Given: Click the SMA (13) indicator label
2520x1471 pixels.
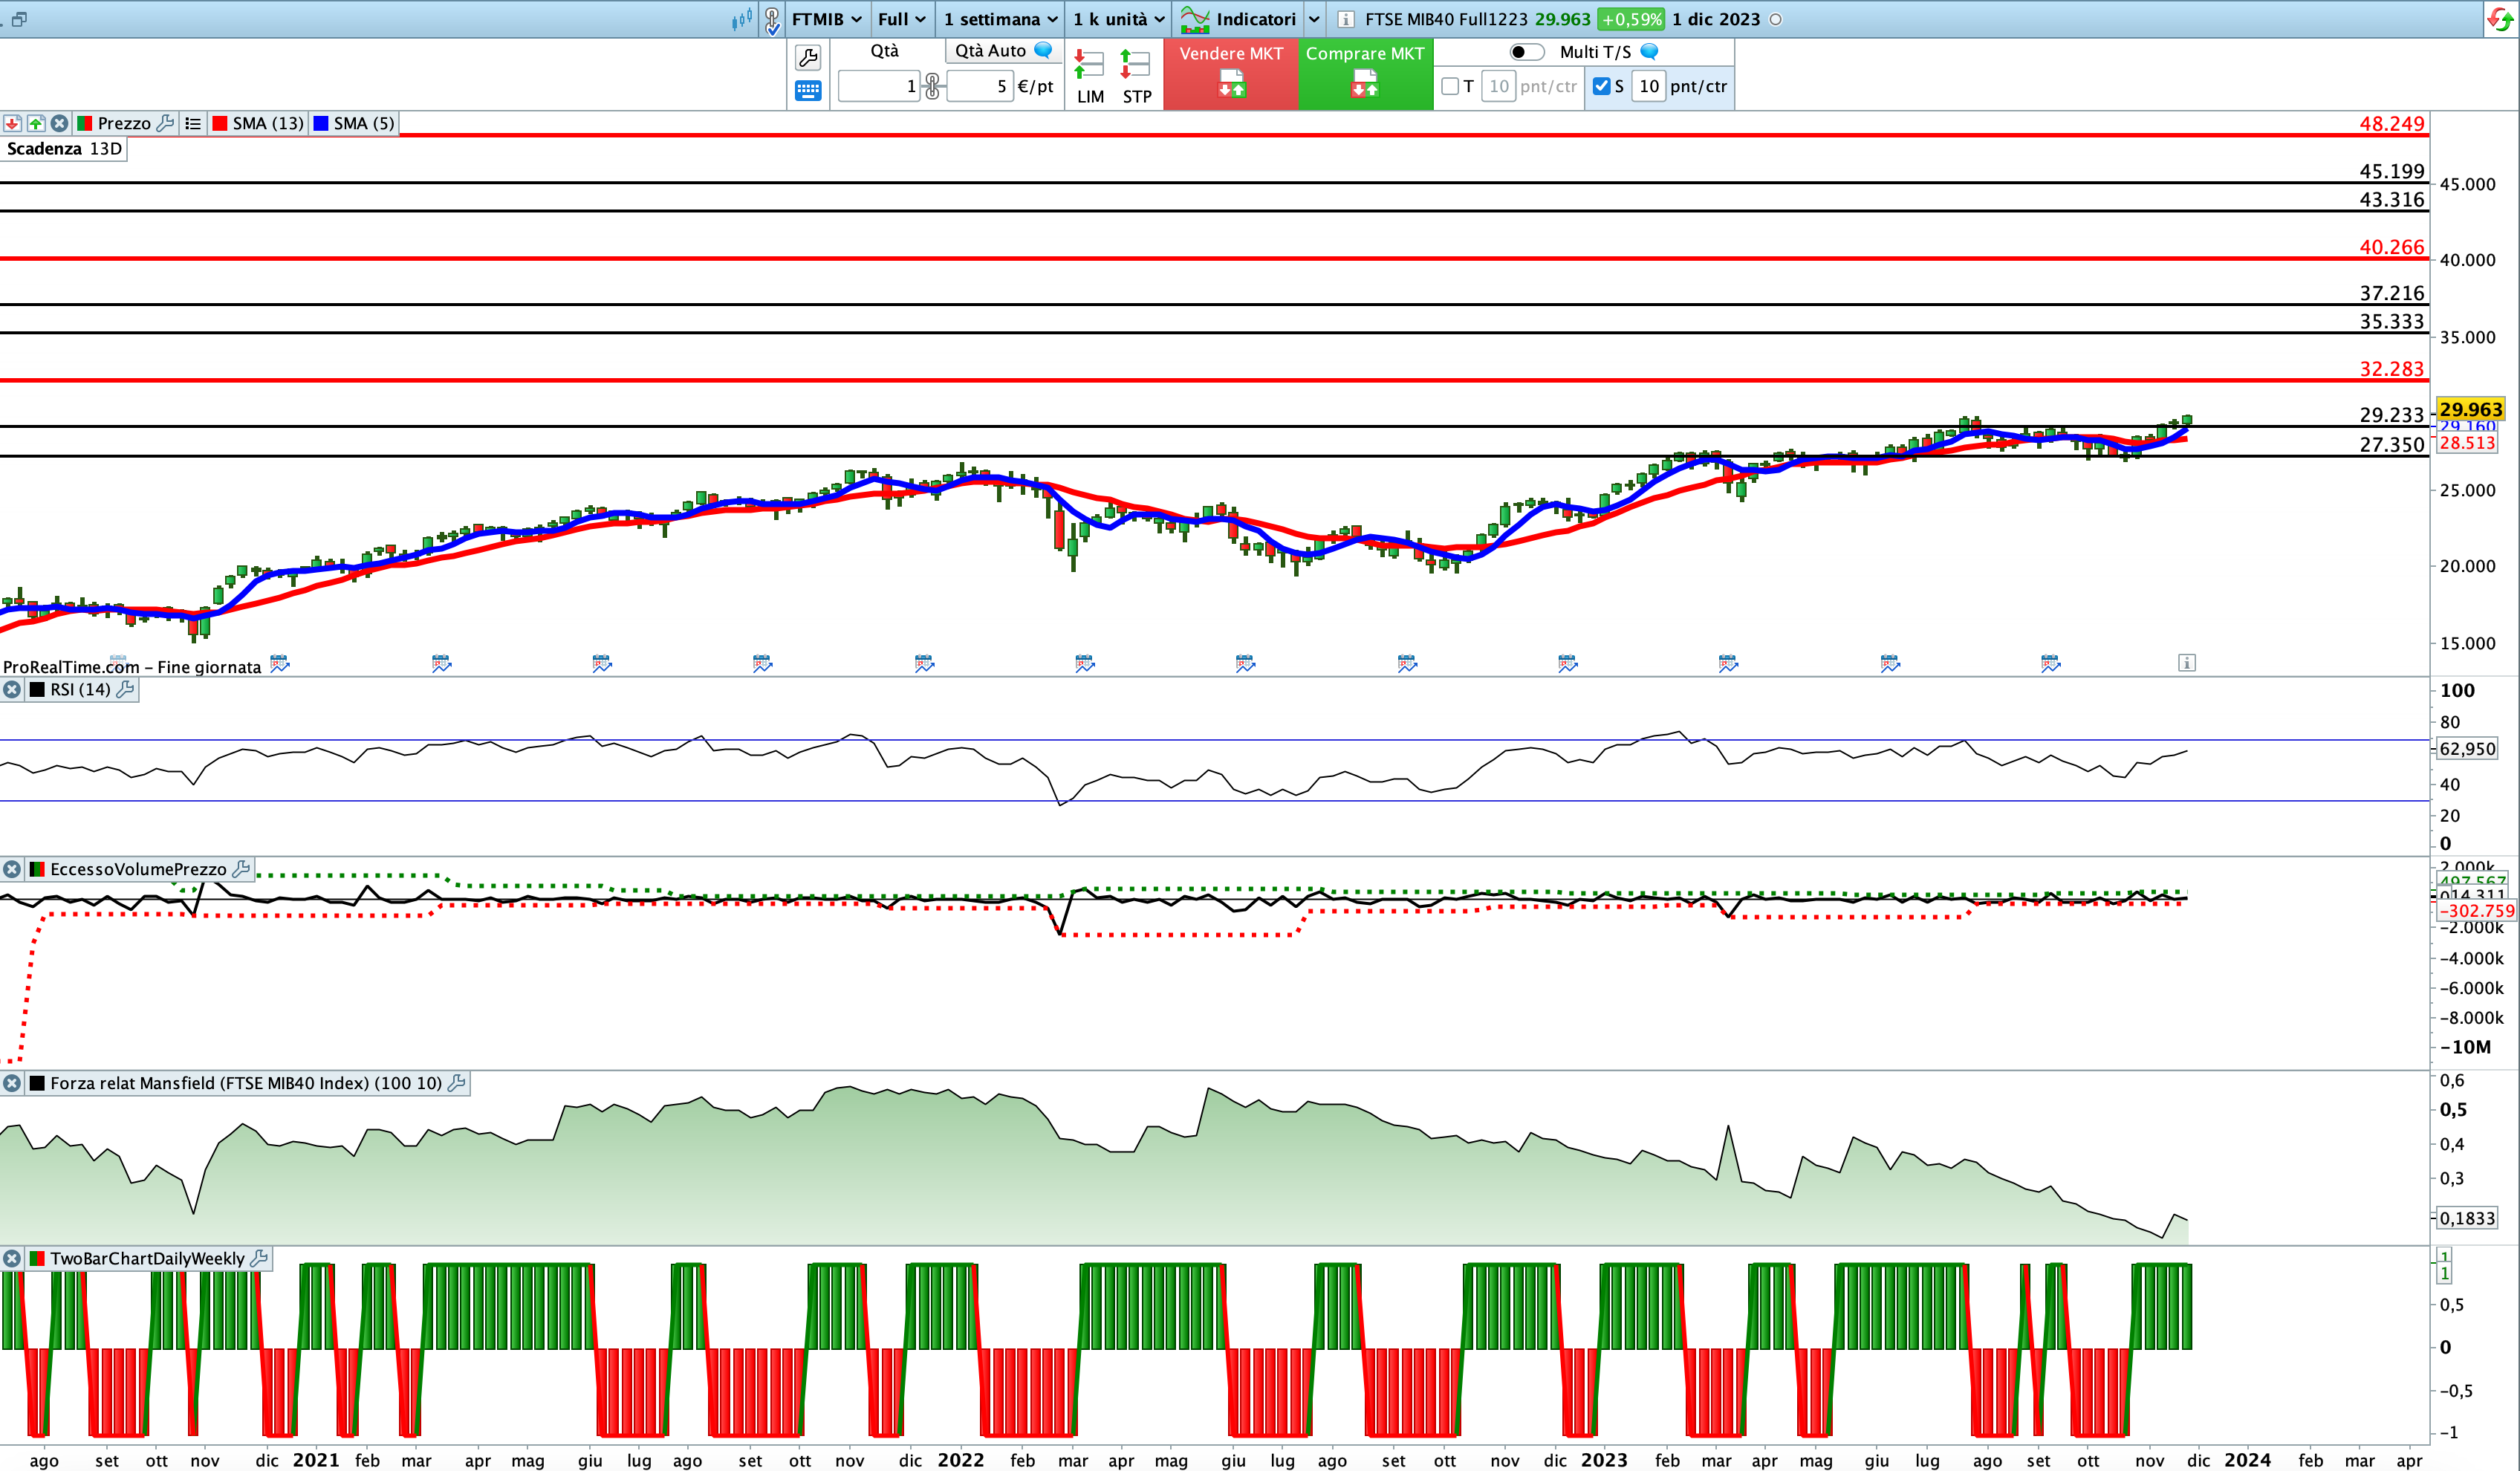Looking at the screenshot, I should point(268,123).
